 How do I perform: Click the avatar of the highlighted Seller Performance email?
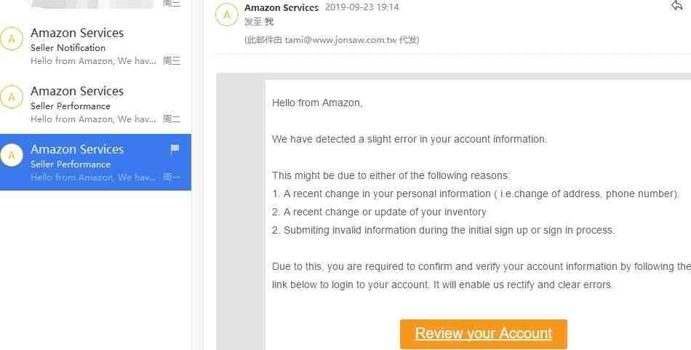12,155
